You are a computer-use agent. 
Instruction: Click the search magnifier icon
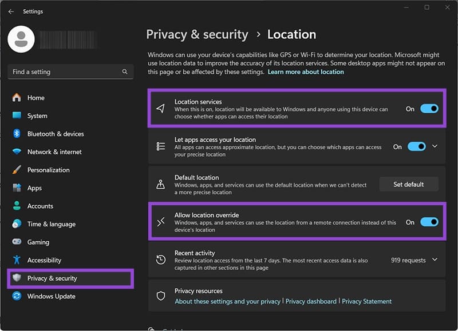pos(125,71)
